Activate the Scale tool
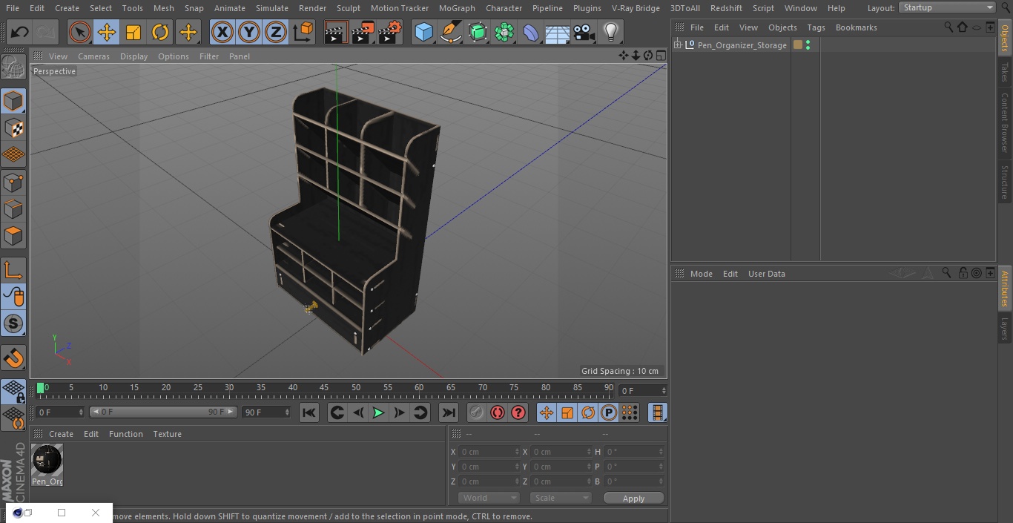This screenshot has height=523, width=1013. 133,33
